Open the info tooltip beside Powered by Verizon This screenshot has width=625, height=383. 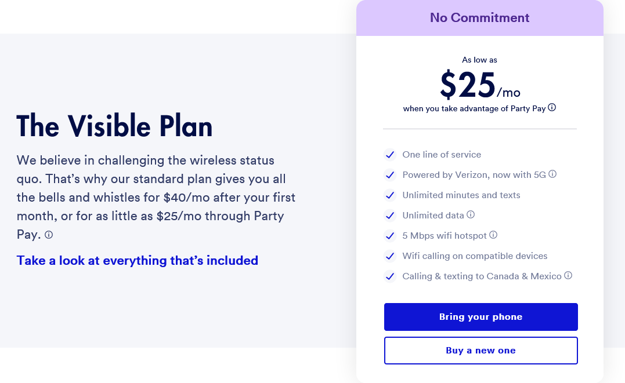(x=552, y=174)
